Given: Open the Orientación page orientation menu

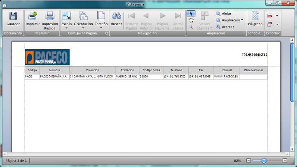Looking at the screenshot, I should [83, 20].
